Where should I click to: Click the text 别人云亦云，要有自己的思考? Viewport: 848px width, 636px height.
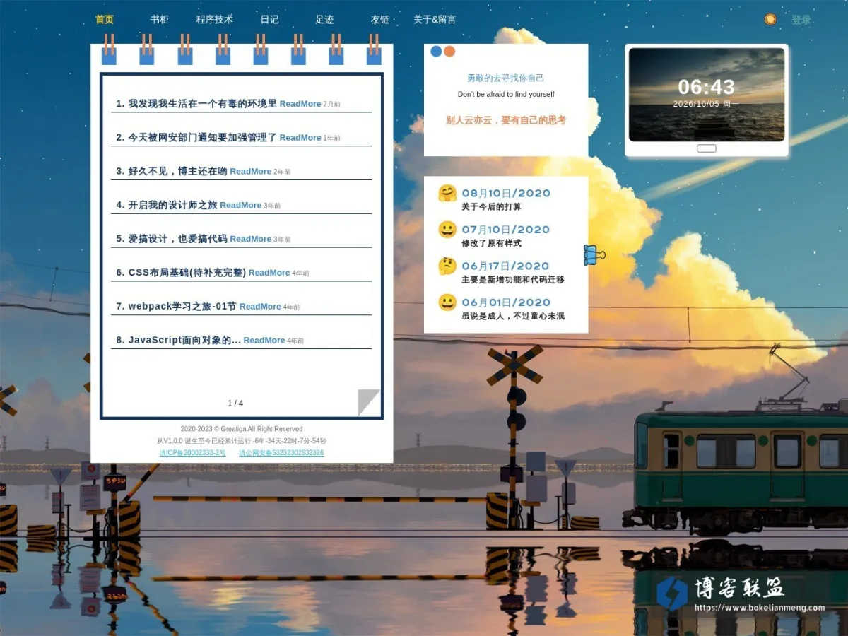506,120
